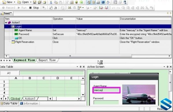This screenshot has width=173, height=112.
Task: Click the End Transaction icon
Action: click(106, 8)
